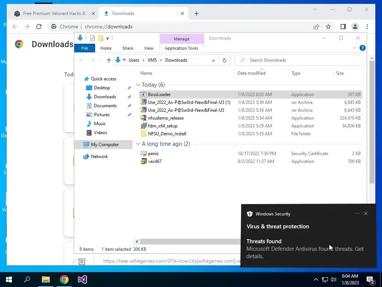Open the Application Tools tab

click(x=181, y=48)
